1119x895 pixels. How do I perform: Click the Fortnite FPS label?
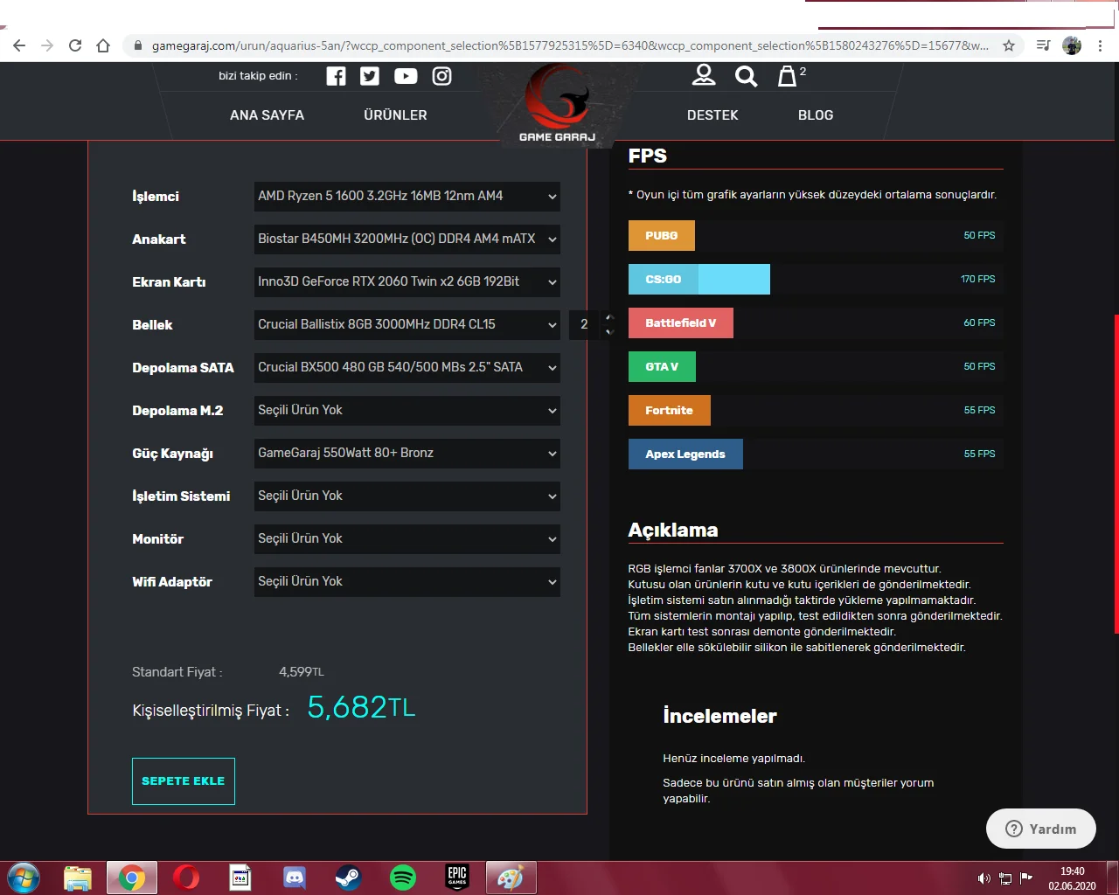pyautogui.click(x=670, y=411)
